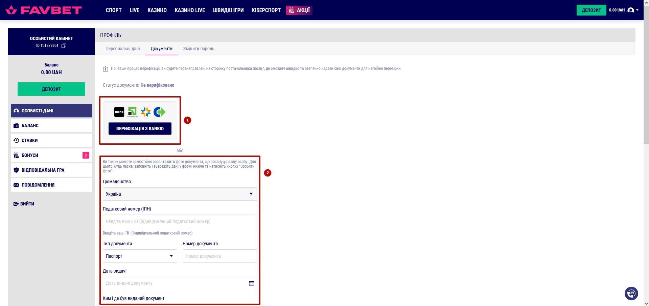
Task: Click the mono bank logo icon
Action: [x=119, y=112]
